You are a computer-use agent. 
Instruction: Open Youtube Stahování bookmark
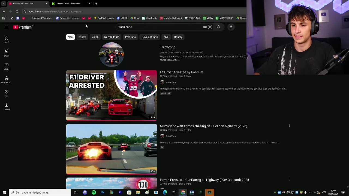tap(171, 18)
